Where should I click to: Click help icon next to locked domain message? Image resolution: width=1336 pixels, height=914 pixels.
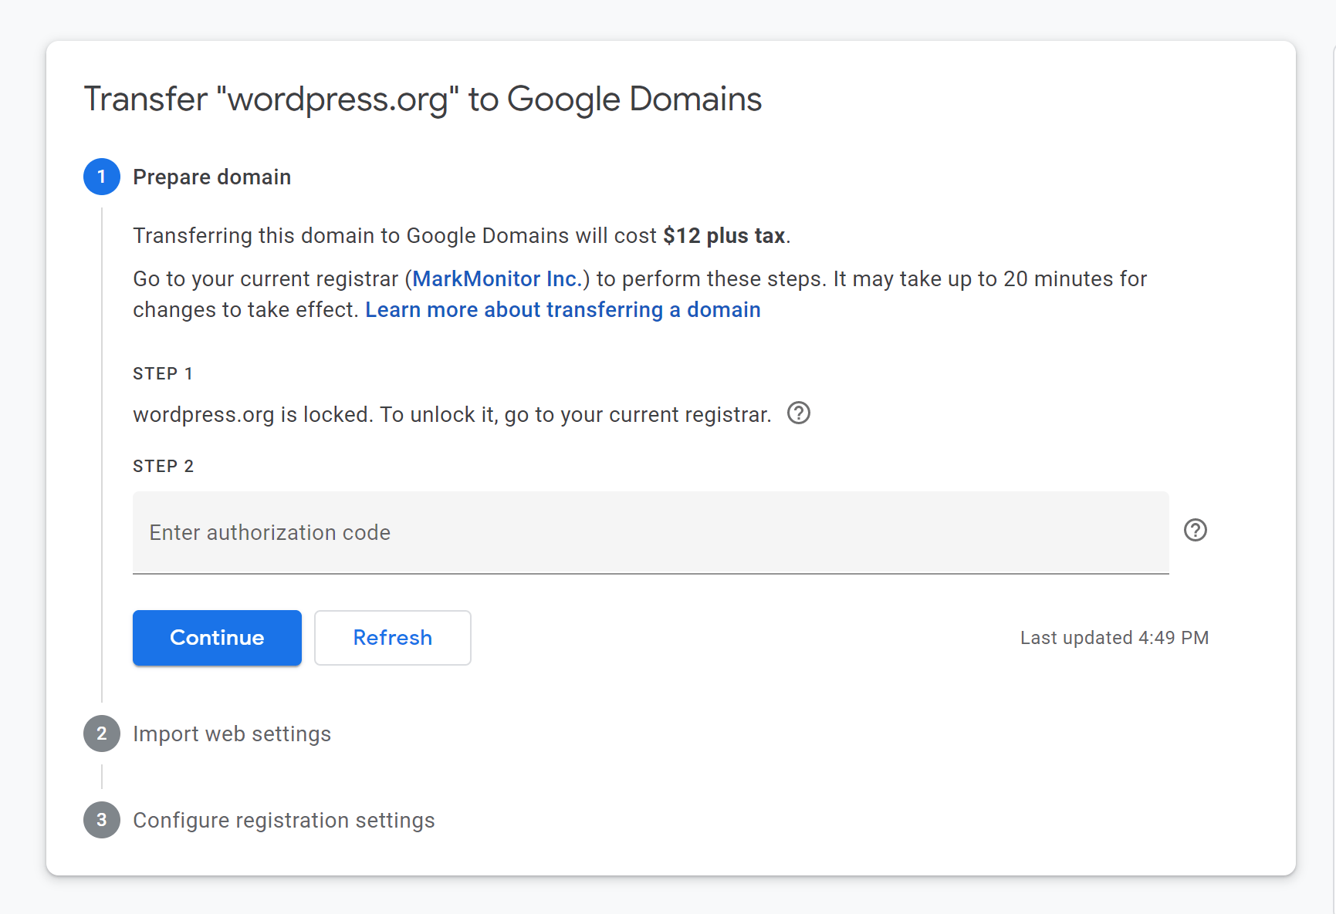point(799,413)
